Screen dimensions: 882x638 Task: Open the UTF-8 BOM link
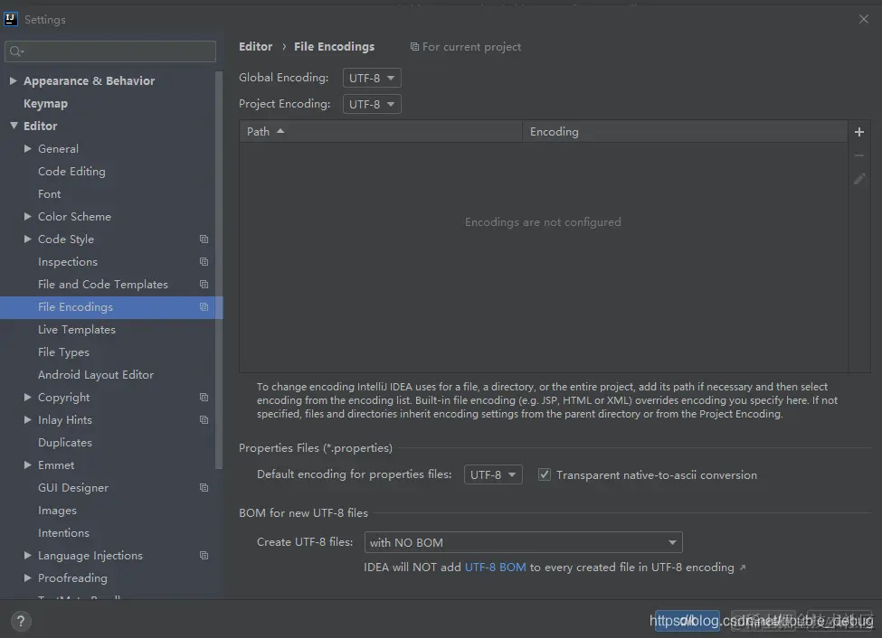496,568
